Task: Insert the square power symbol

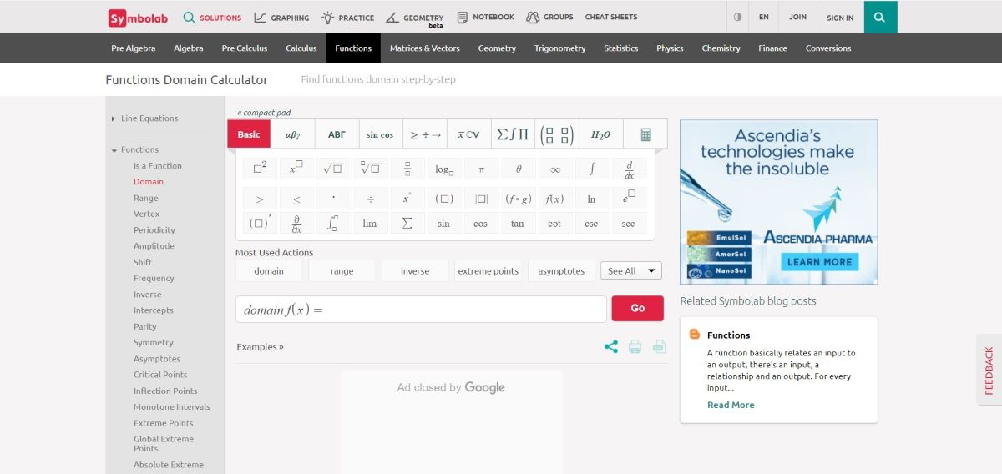Action: click(260, 169)
